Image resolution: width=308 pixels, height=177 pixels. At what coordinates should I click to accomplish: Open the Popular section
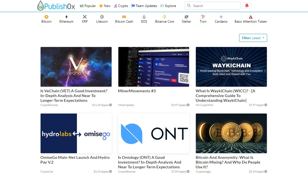[88, 6]
